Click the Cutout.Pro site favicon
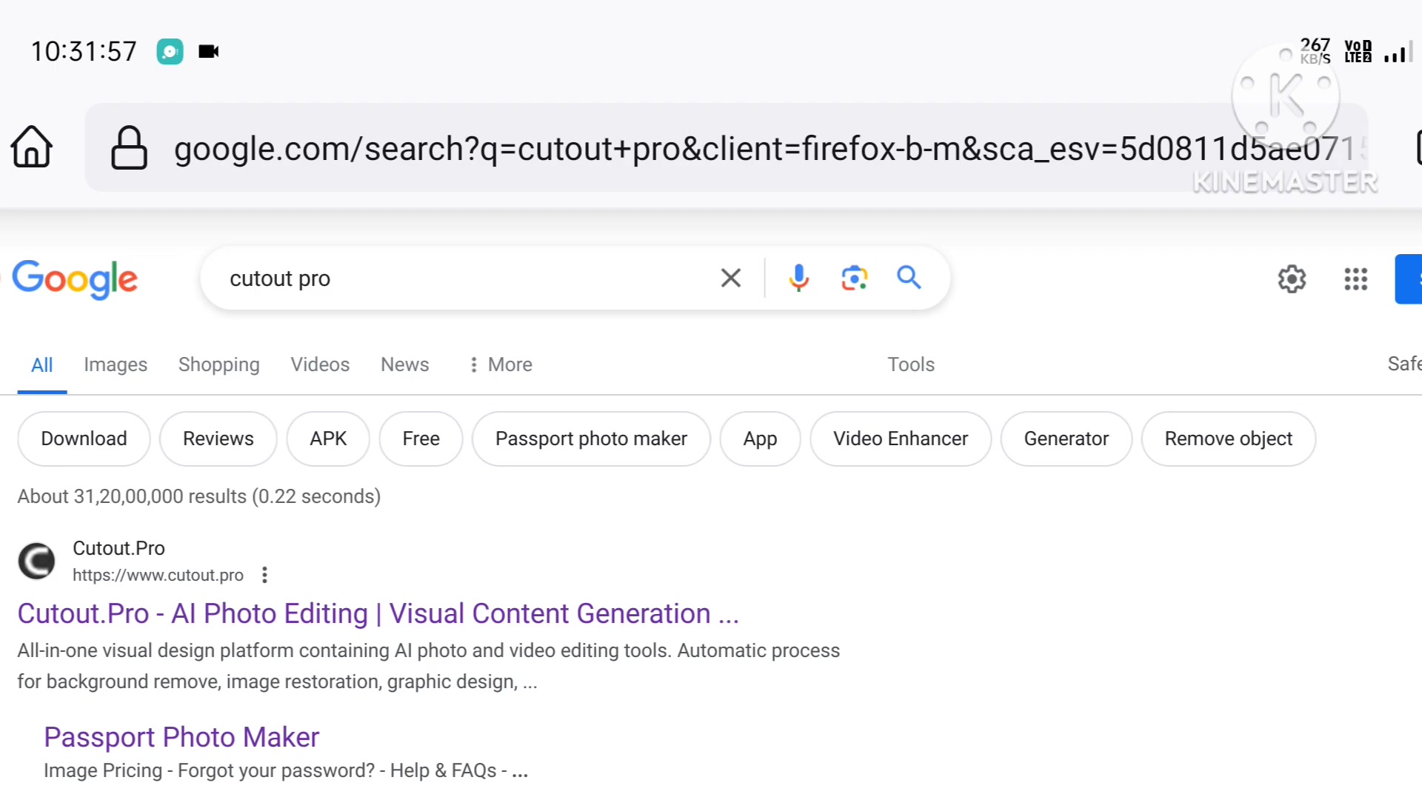The height and width of the screenshot is (800, 1422). tap(36, 561)
